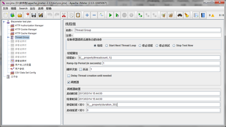Click the 名称 field containing Thread Group

(x=148, y=30)
